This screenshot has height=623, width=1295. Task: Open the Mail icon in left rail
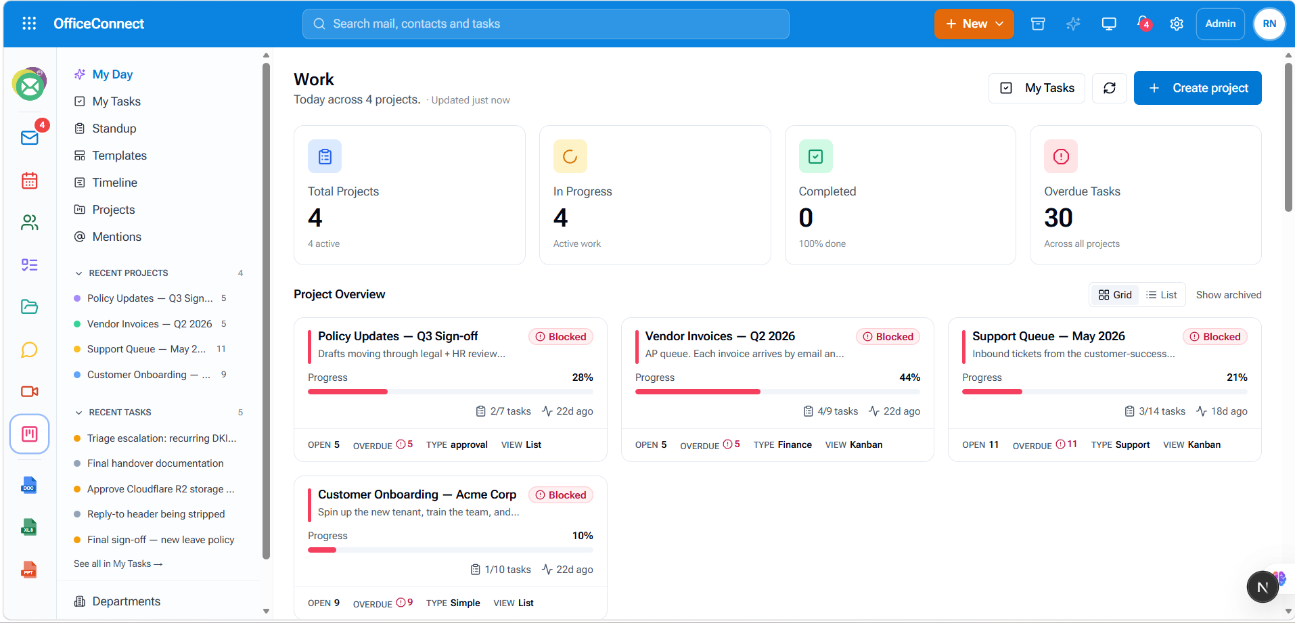tap(30, 138)
